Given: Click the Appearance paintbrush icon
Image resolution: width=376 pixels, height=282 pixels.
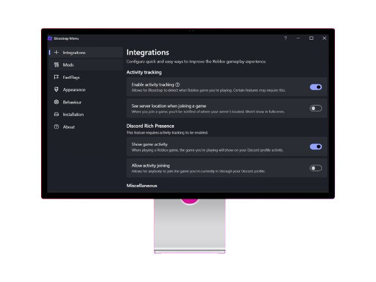Looking at the screenshot, I should point(56,89).
